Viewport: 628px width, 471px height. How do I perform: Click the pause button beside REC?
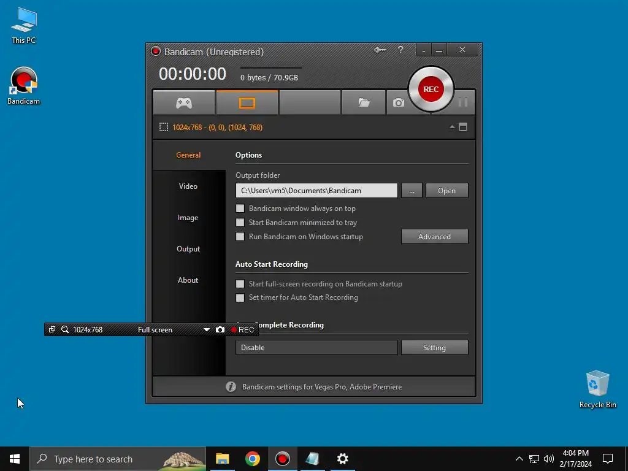463,102
